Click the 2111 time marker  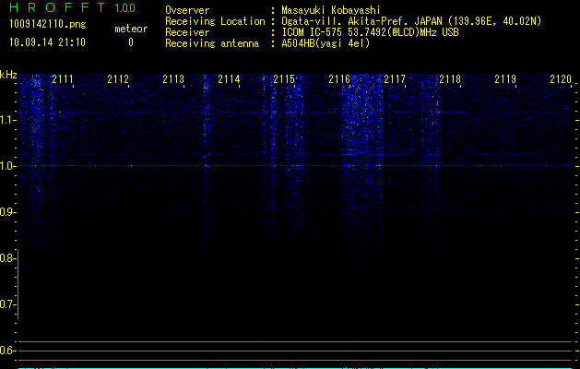click(x=63, y=79)
